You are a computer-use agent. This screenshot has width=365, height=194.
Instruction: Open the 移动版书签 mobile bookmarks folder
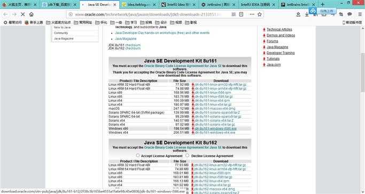[x=352, y=22]
